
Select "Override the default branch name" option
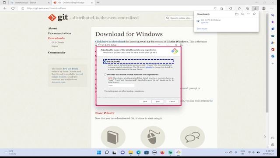[x=105, y=74]
